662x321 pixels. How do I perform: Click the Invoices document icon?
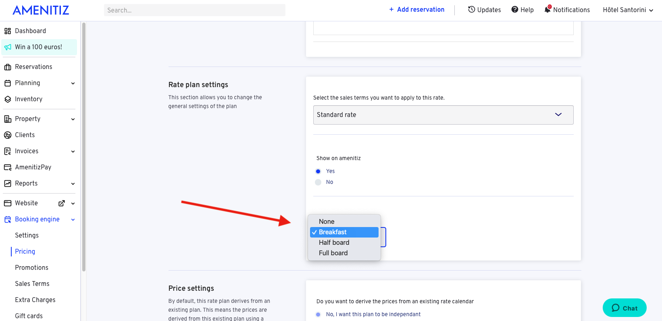(8, 151)
